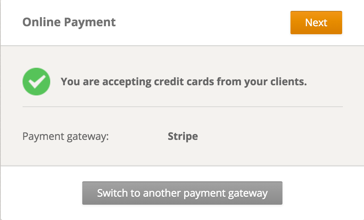Screen dimensions: 364x220
Task: Select the Online Payment heading
Action: [69, 22]
